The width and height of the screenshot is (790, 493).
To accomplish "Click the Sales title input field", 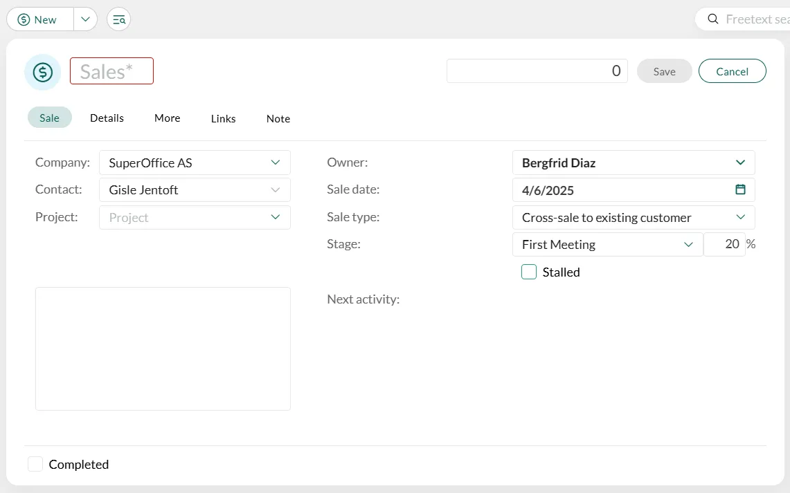I will (x=111, y=71).
